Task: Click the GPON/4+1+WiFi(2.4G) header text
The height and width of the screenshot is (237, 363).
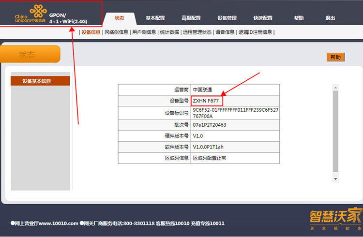Action: [x=68, y=18]
